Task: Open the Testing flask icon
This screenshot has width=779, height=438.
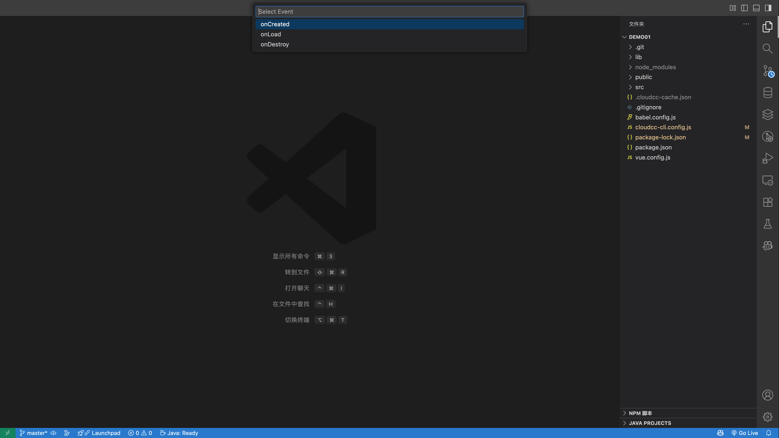Action: [x=767, y=224]
